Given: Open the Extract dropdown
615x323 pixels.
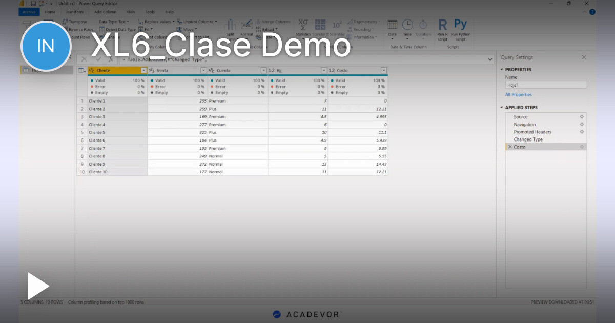Looking at the screenshot, I should point(266,29).
